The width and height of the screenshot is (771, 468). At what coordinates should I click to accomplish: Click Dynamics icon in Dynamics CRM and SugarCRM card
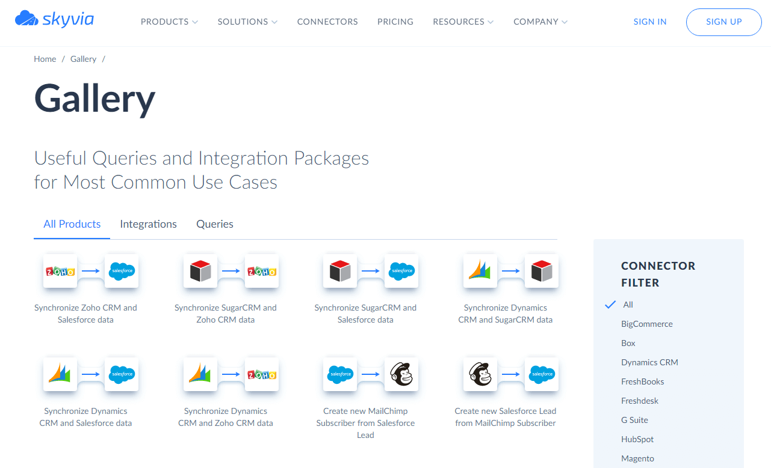click(x=480, y=271)
